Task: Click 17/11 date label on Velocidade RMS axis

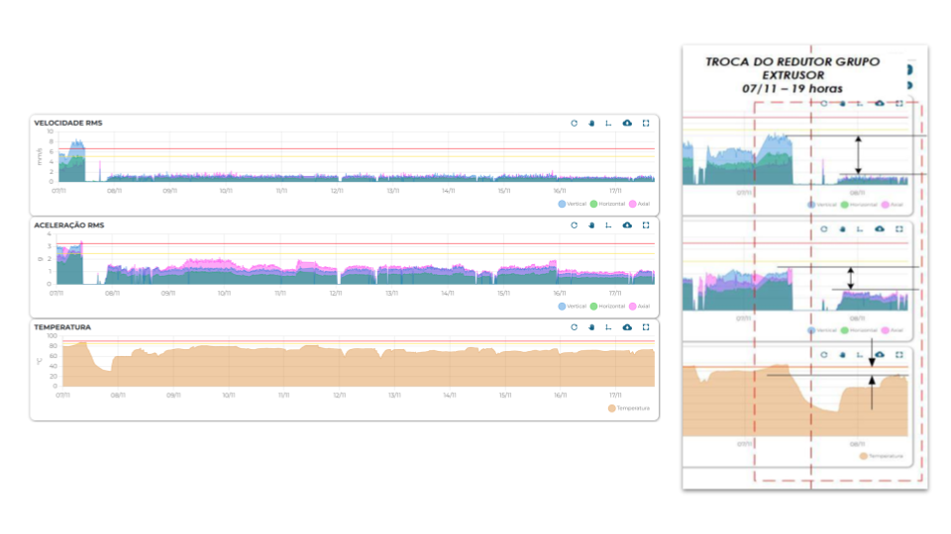Action: point(615,191)
